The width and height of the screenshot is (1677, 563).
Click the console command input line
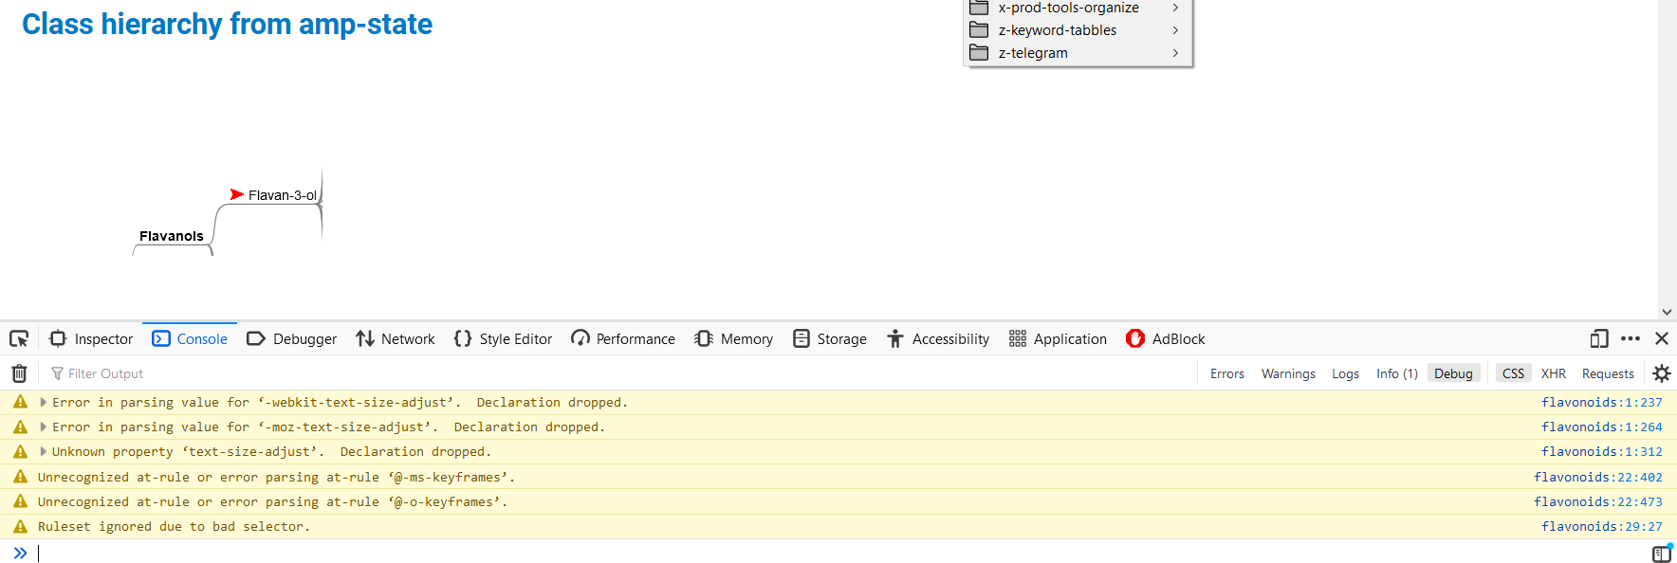pyautogui.click(x=839, y=553)
